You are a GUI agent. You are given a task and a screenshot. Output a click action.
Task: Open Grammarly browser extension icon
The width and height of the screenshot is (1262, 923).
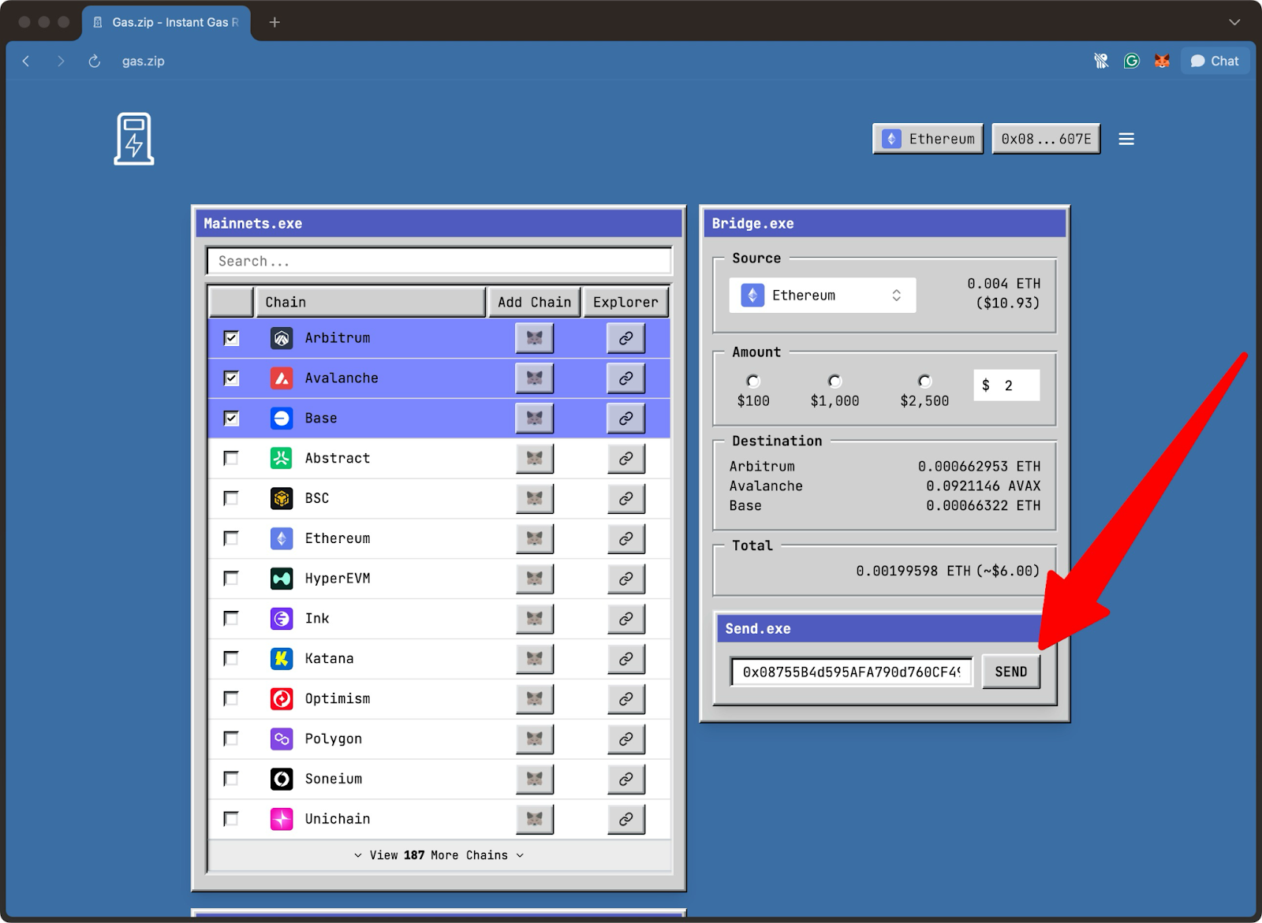(x=1132, y=61)
